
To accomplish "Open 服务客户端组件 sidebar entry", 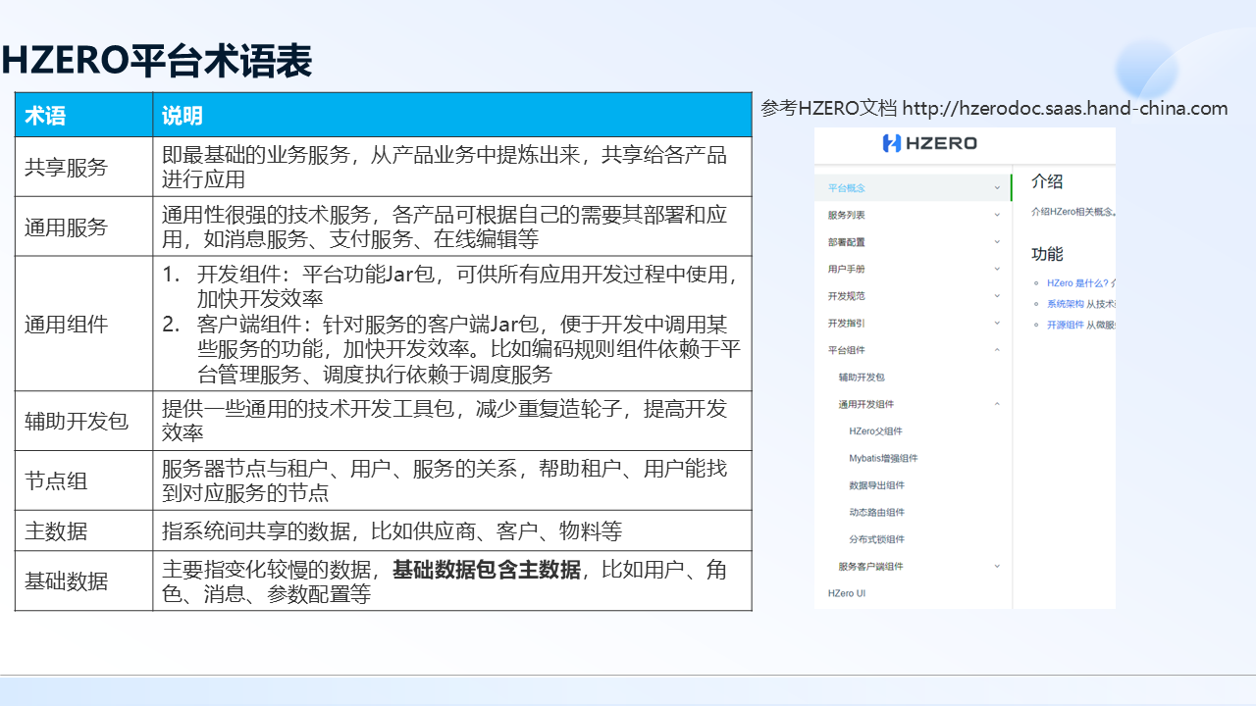I will tap(870, 566).
